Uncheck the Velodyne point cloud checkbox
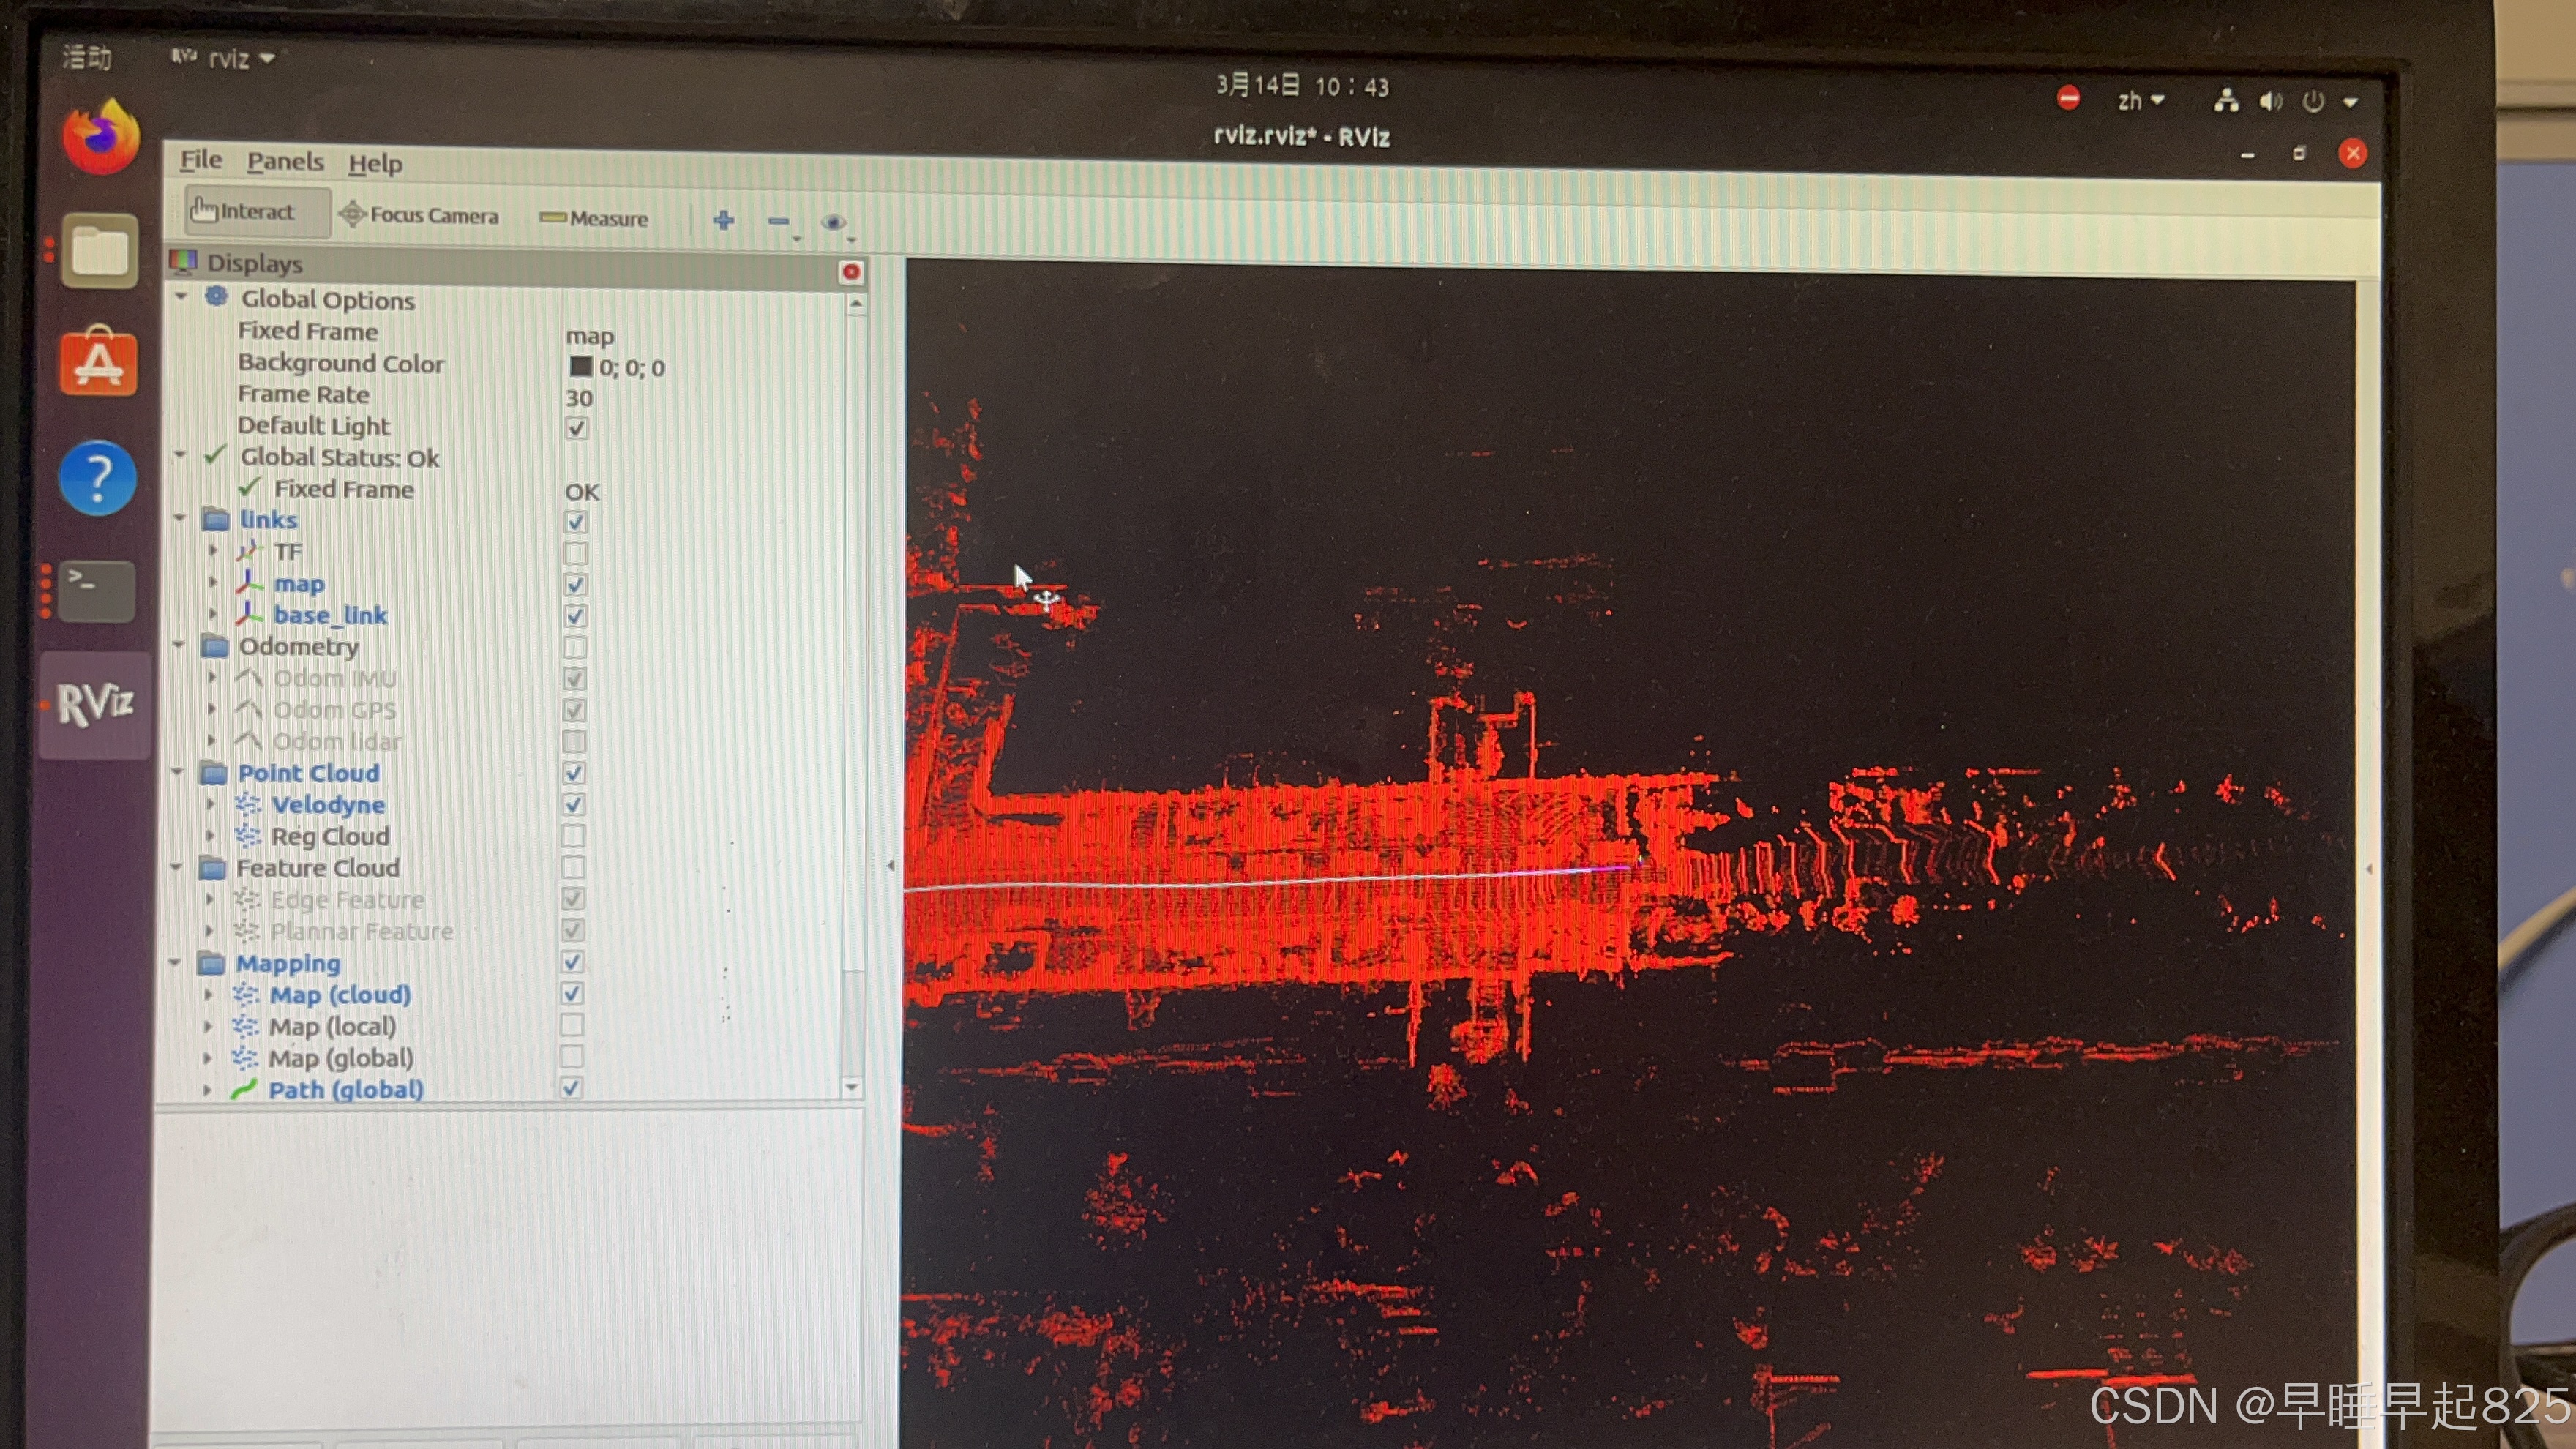This screenshot has height=1449, width=2576. (574, 804)
